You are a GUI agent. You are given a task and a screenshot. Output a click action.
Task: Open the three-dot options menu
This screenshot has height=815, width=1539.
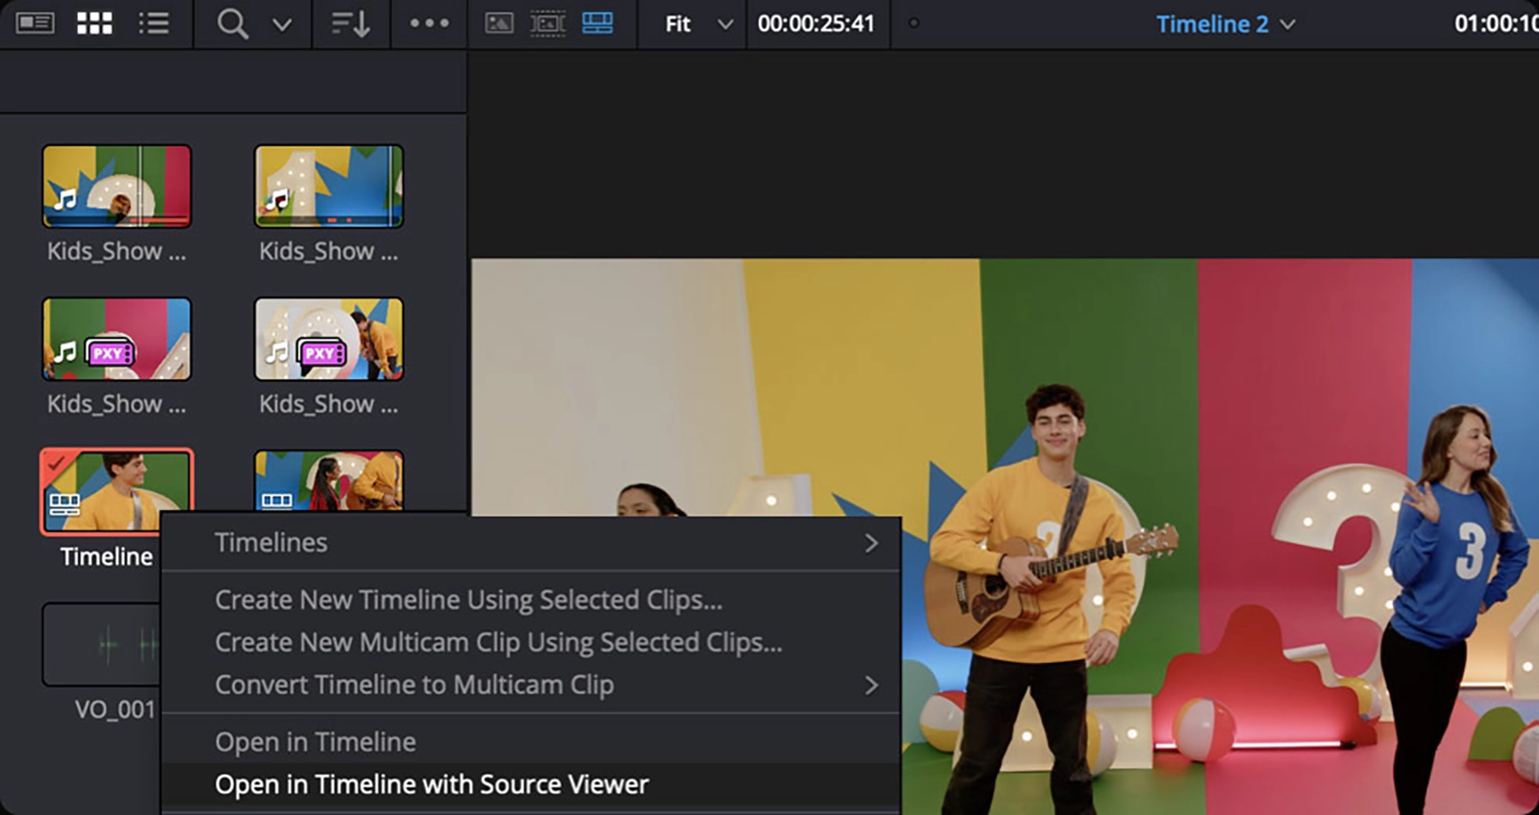pos(429,23)
